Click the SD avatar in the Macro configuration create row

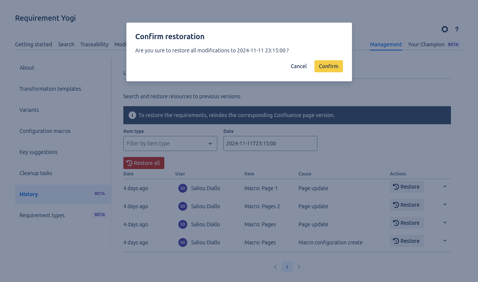pyautogui.click(x=182, y=242)
